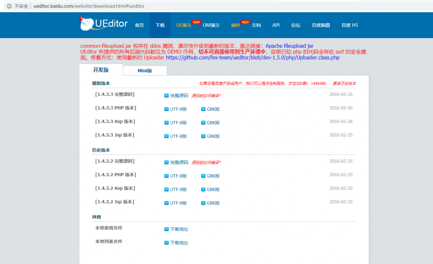Click GBK版 link for 1.4.3.3 Asp 版本
The height and width of the screenshot is (264, 433).
pyautogui.click(x=213, y=123)
